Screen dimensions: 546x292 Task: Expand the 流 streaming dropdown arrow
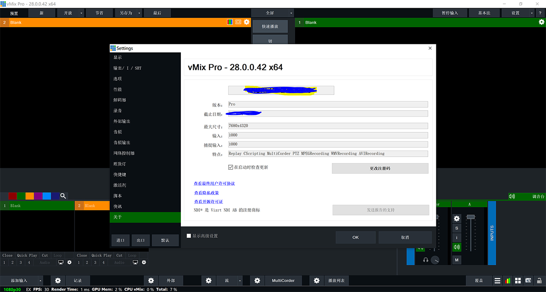240,281
